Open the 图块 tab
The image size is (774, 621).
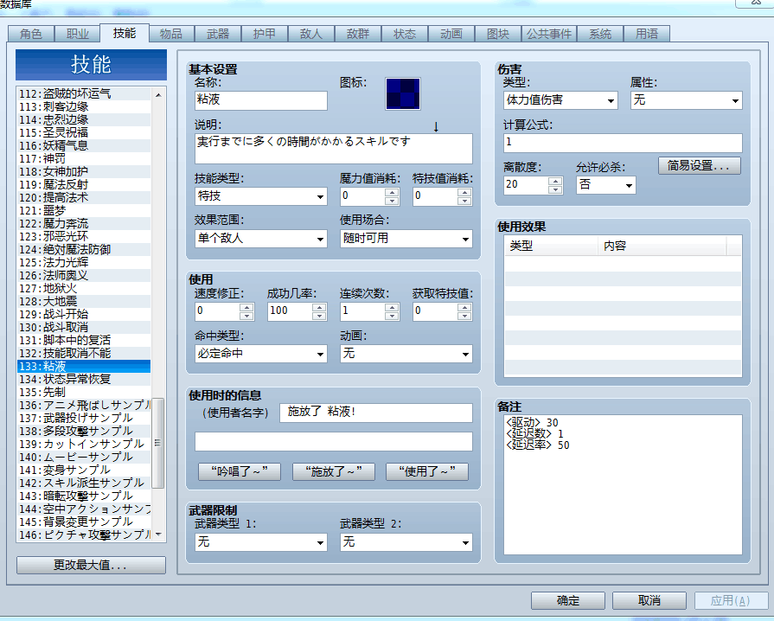click(497, 34)
